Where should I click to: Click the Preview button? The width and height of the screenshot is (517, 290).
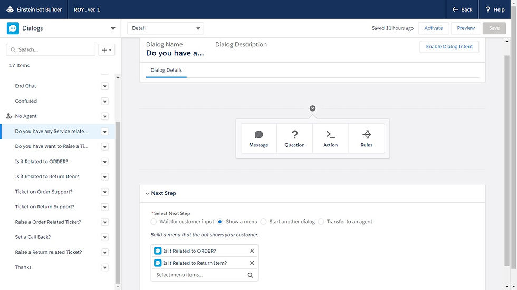[465, 28]
